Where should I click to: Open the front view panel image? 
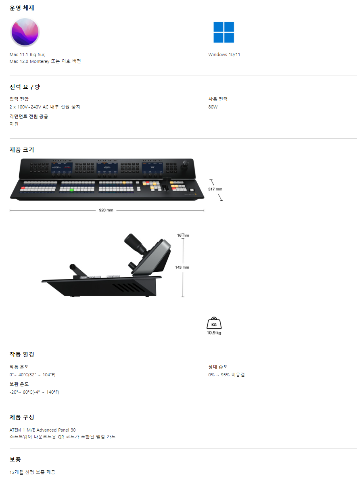(107, 179)
